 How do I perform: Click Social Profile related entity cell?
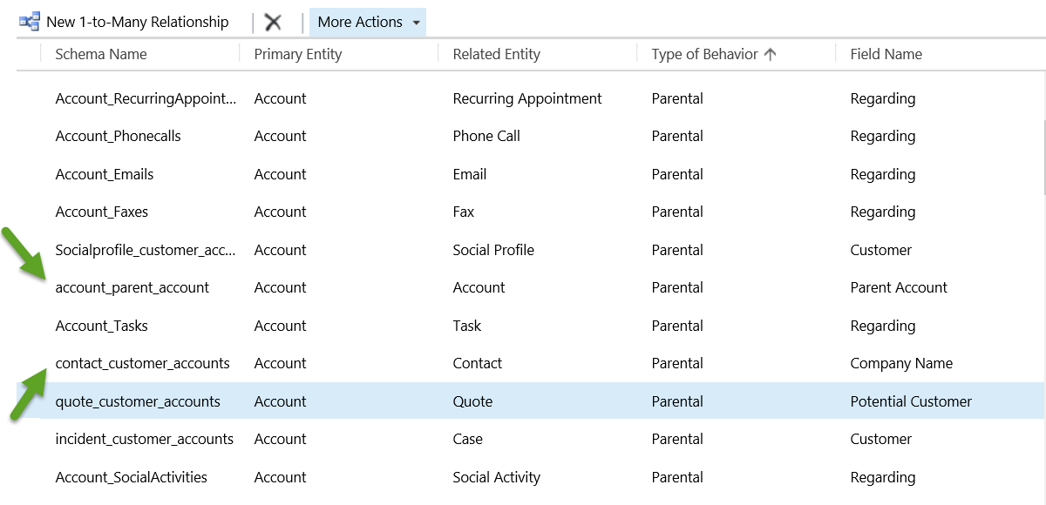(x=493, y=250)
